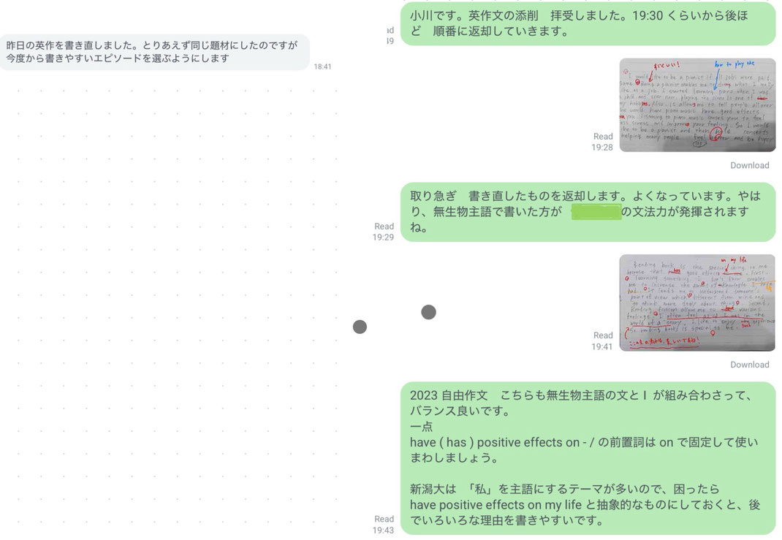Select the message starting with 小川です

(x=588, y=23)
